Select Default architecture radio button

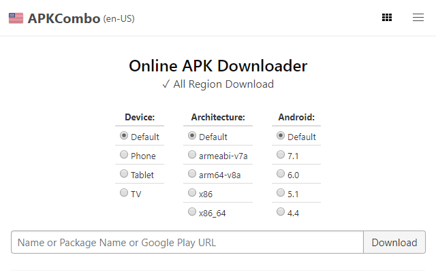192,136
